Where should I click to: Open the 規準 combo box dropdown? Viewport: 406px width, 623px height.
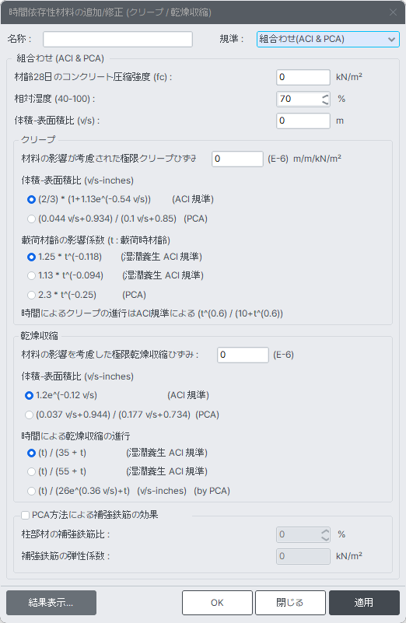[327, 40]
